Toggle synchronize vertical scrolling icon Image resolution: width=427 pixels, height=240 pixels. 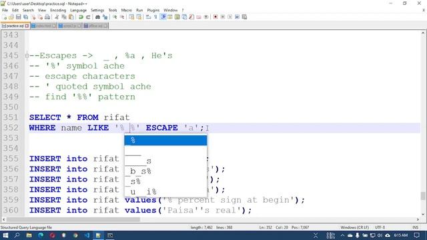[x=131, y=17]
